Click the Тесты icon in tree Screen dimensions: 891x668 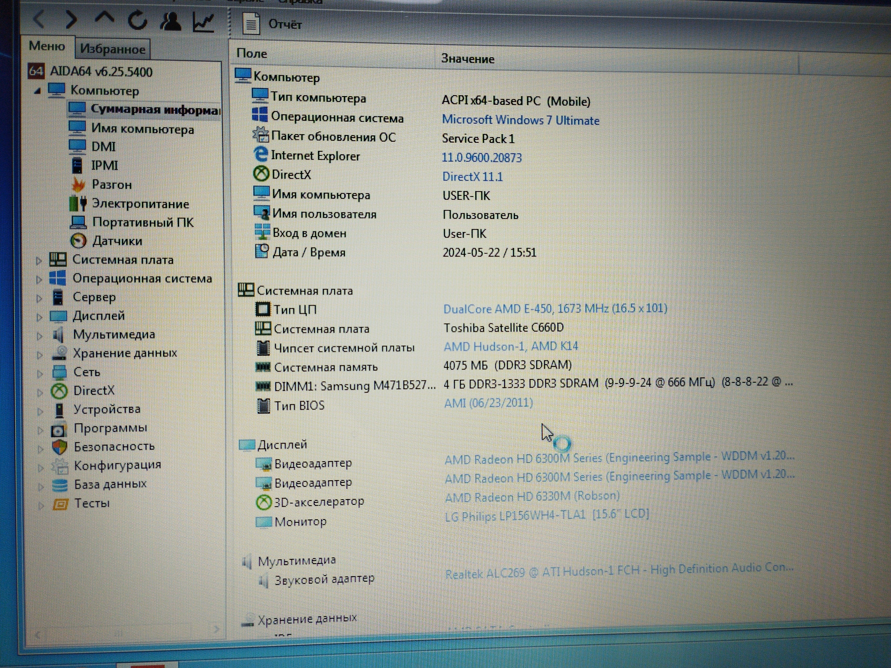pos(60,504)
